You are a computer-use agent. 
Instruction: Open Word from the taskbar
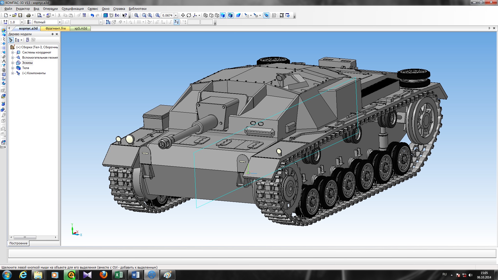click(135, 275)
